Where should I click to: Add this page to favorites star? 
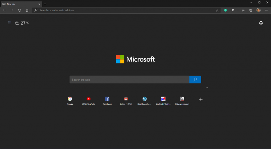tap(217, 10)
